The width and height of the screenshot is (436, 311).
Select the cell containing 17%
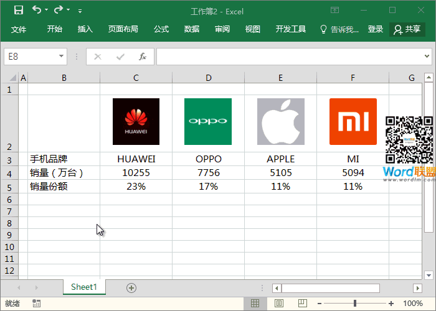coord(208,187)
